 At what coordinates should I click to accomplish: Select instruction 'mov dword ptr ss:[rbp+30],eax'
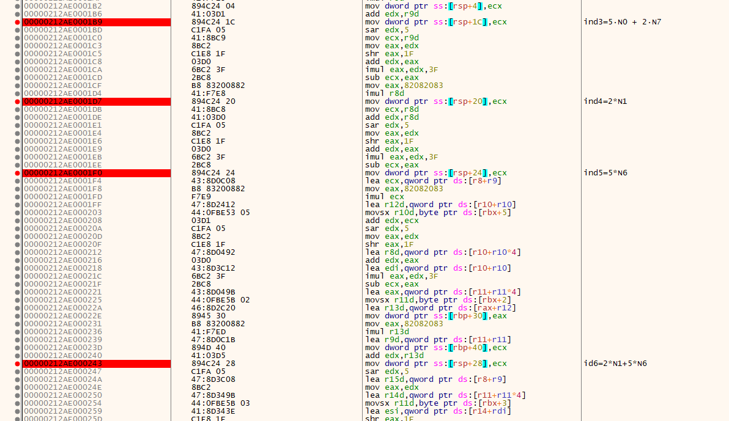tap(435, 316)
